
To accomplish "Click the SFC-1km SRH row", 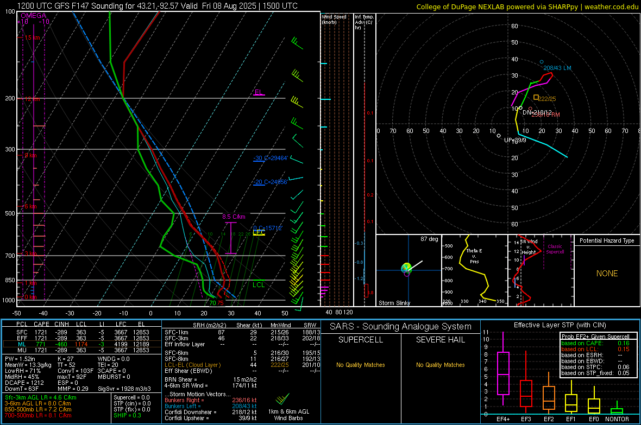I will tap(242, 332).
